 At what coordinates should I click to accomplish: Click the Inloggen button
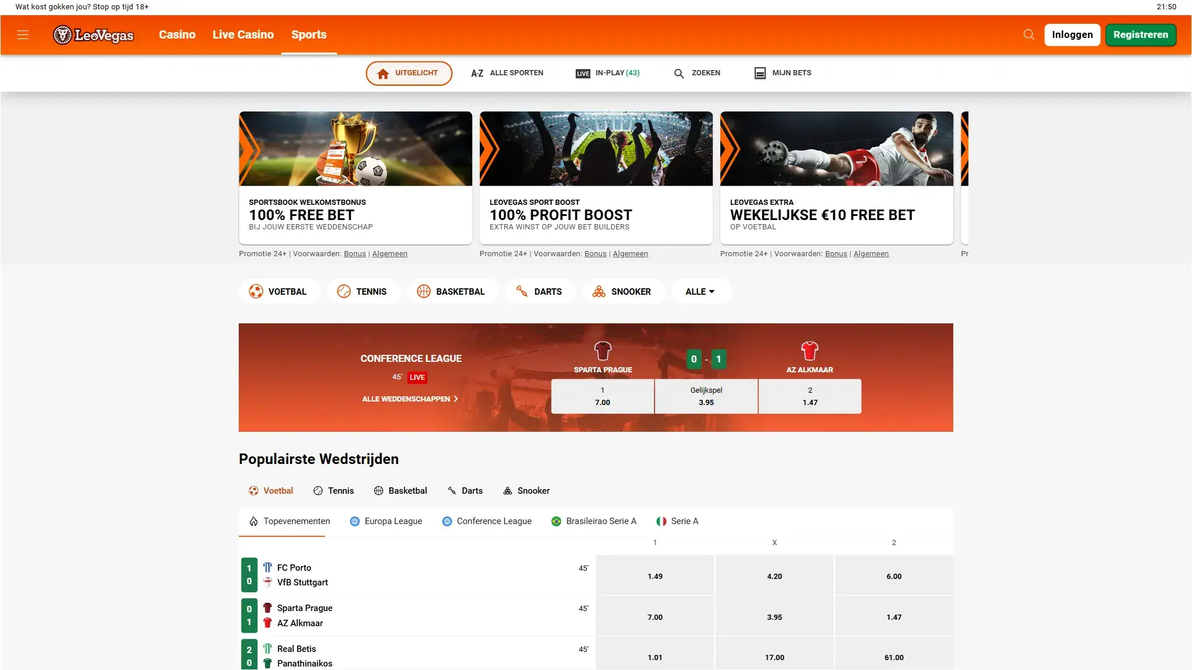pos(1072,34)
